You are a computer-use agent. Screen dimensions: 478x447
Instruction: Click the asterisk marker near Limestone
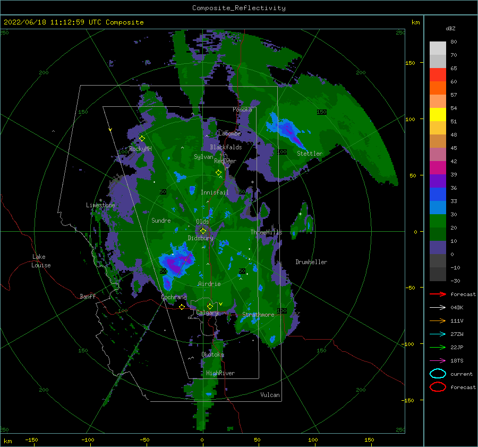click(100, 200)
